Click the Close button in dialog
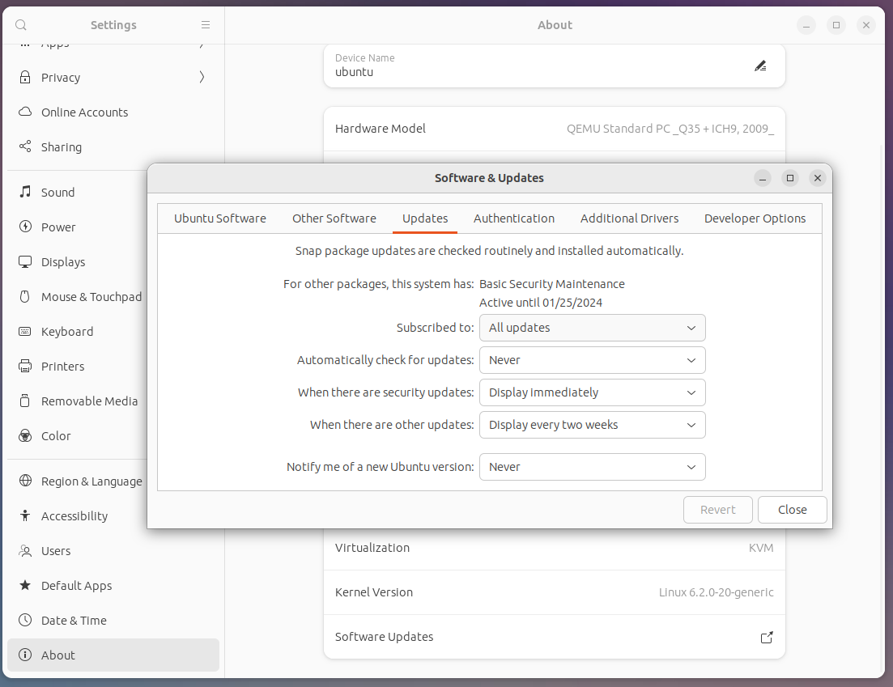Screen dimensions: 893x687 click(792, 510)
